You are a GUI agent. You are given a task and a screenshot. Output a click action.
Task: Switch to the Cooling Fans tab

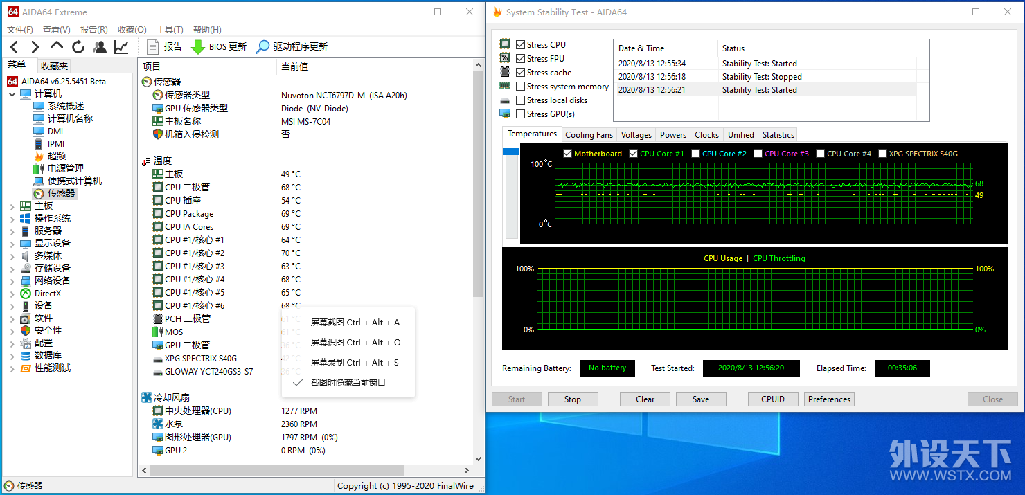tap(589, 135)
